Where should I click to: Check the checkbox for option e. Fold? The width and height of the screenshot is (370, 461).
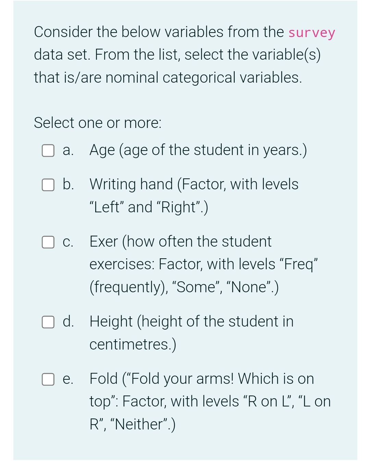point(48,379)
